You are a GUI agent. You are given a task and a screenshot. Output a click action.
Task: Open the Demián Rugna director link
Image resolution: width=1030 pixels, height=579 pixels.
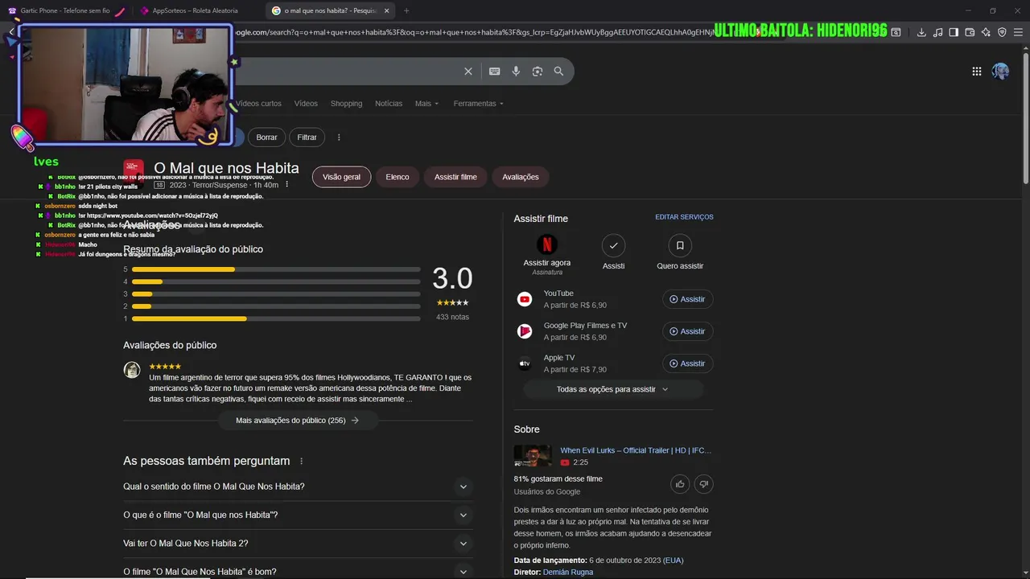point(568,573)
